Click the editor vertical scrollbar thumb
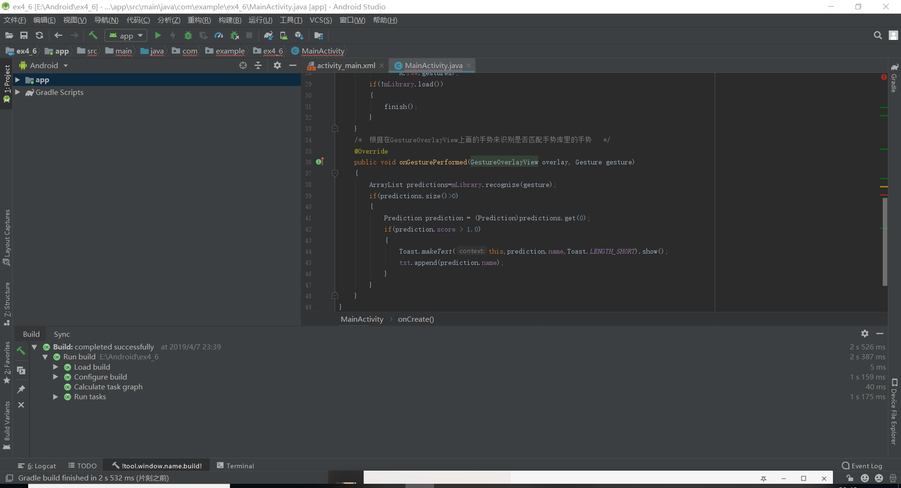The image size is (901, 488). click(885, 241)
